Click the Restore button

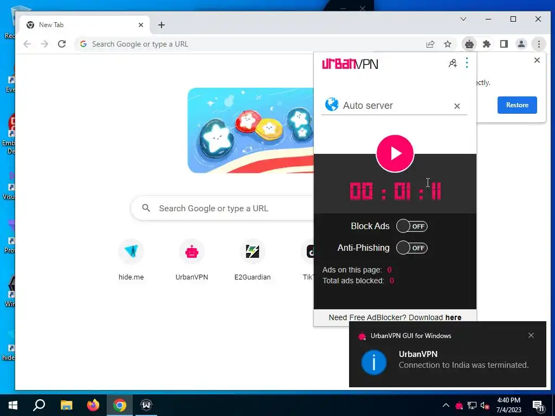(517, 105)
